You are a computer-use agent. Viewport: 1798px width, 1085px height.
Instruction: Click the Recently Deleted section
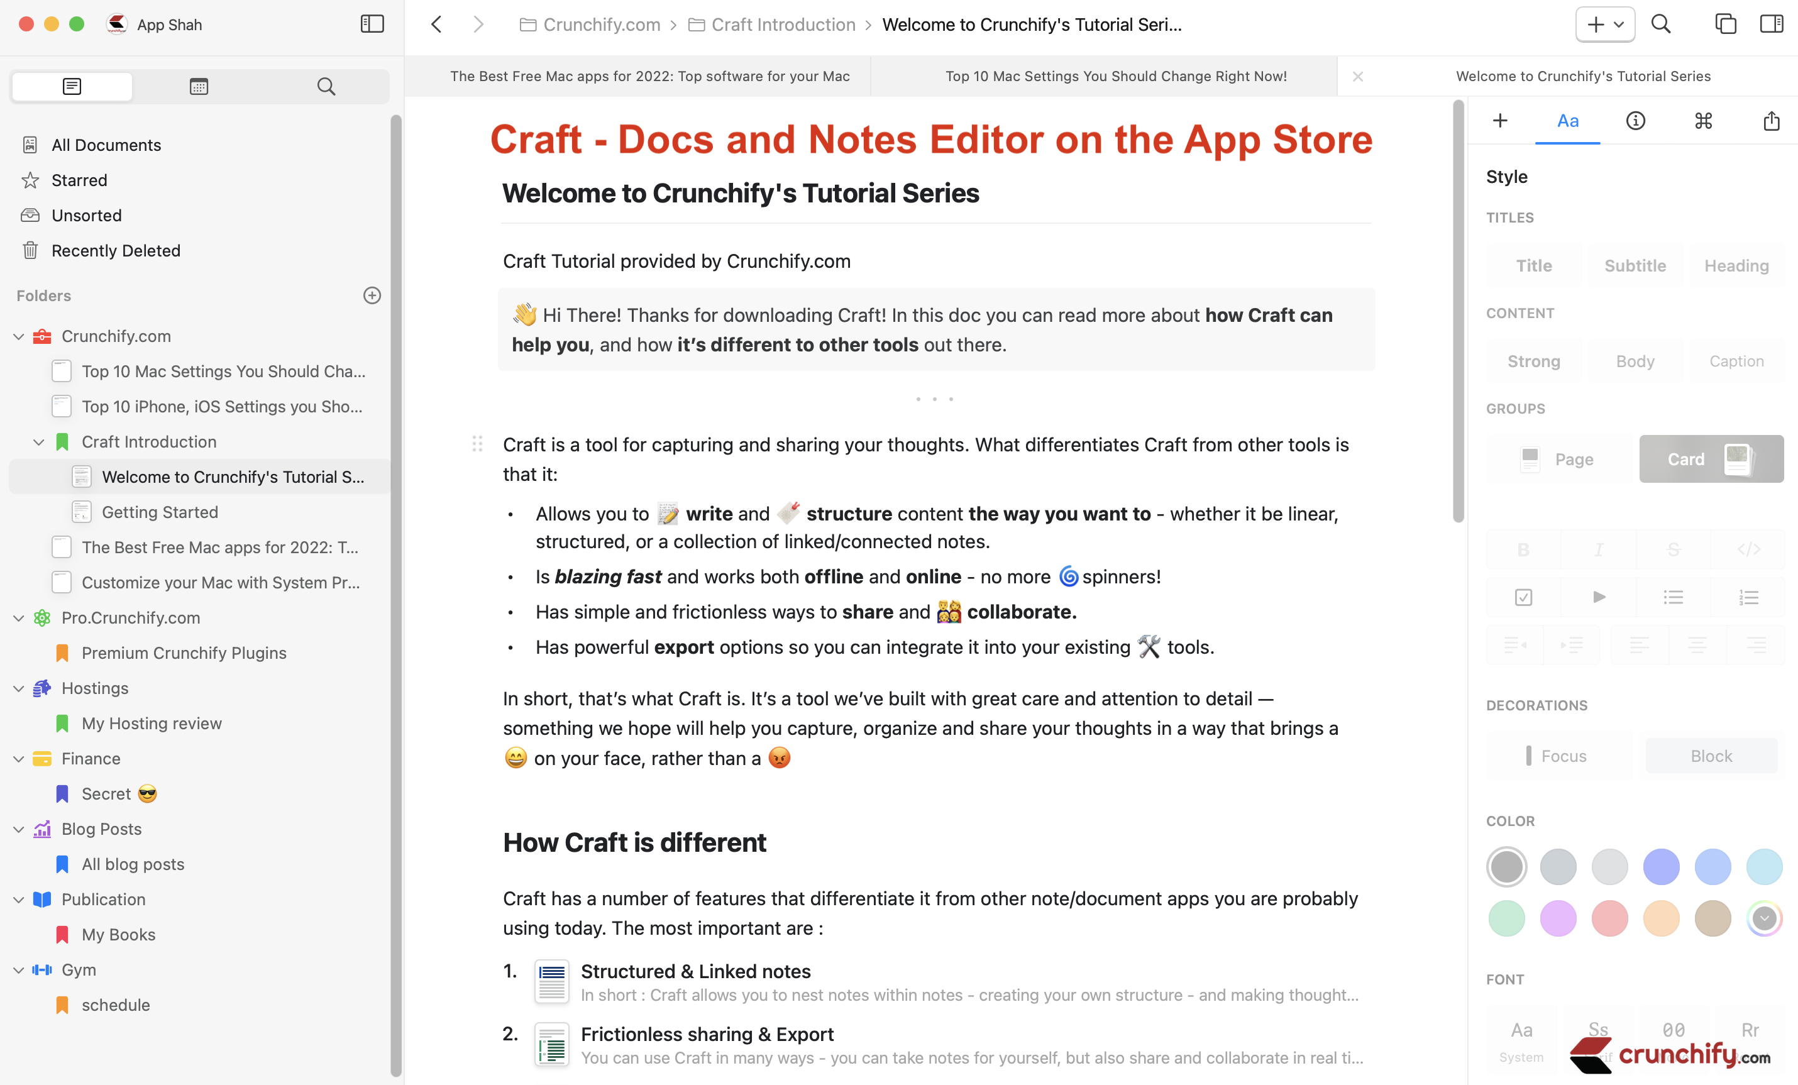pos(114,250)
